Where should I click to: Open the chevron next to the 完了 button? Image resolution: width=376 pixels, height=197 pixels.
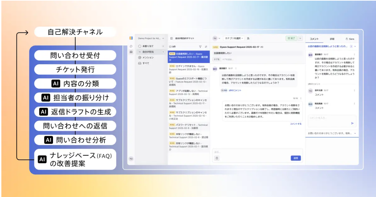tap(300, 38)
